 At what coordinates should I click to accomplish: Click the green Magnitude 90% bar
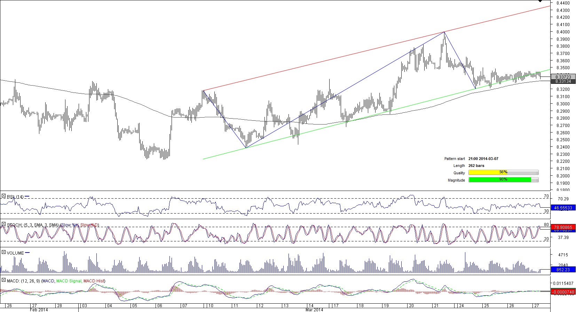pos(503,180)
